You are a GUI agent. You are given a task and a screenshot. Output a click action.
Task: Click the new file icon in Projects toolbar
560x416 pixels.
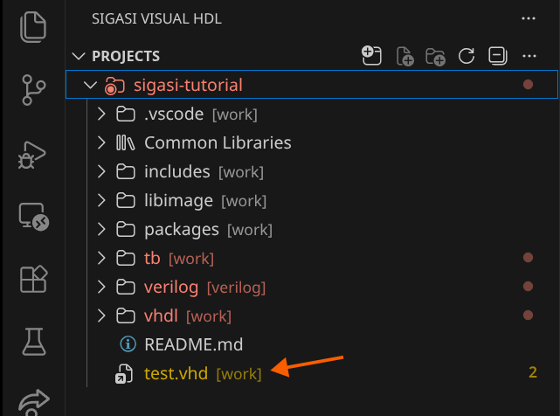pos(404,56)
